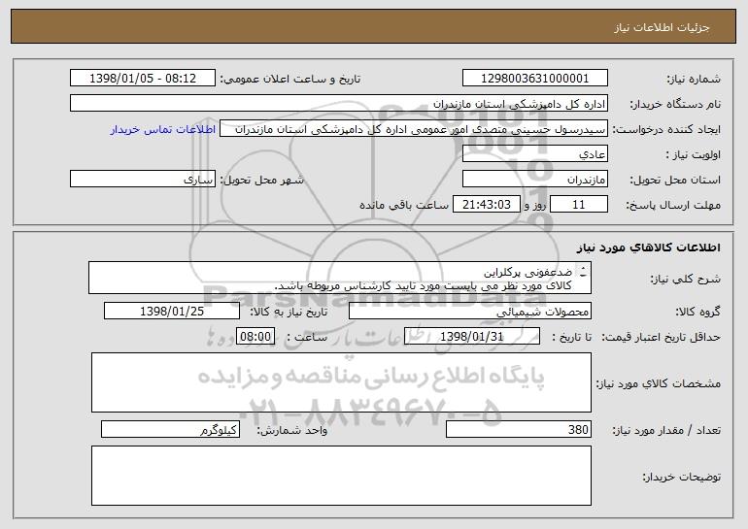Click the remaining time field 21:43:03
The width and height of the screenshot is (748, 529).
coord(486,205)
